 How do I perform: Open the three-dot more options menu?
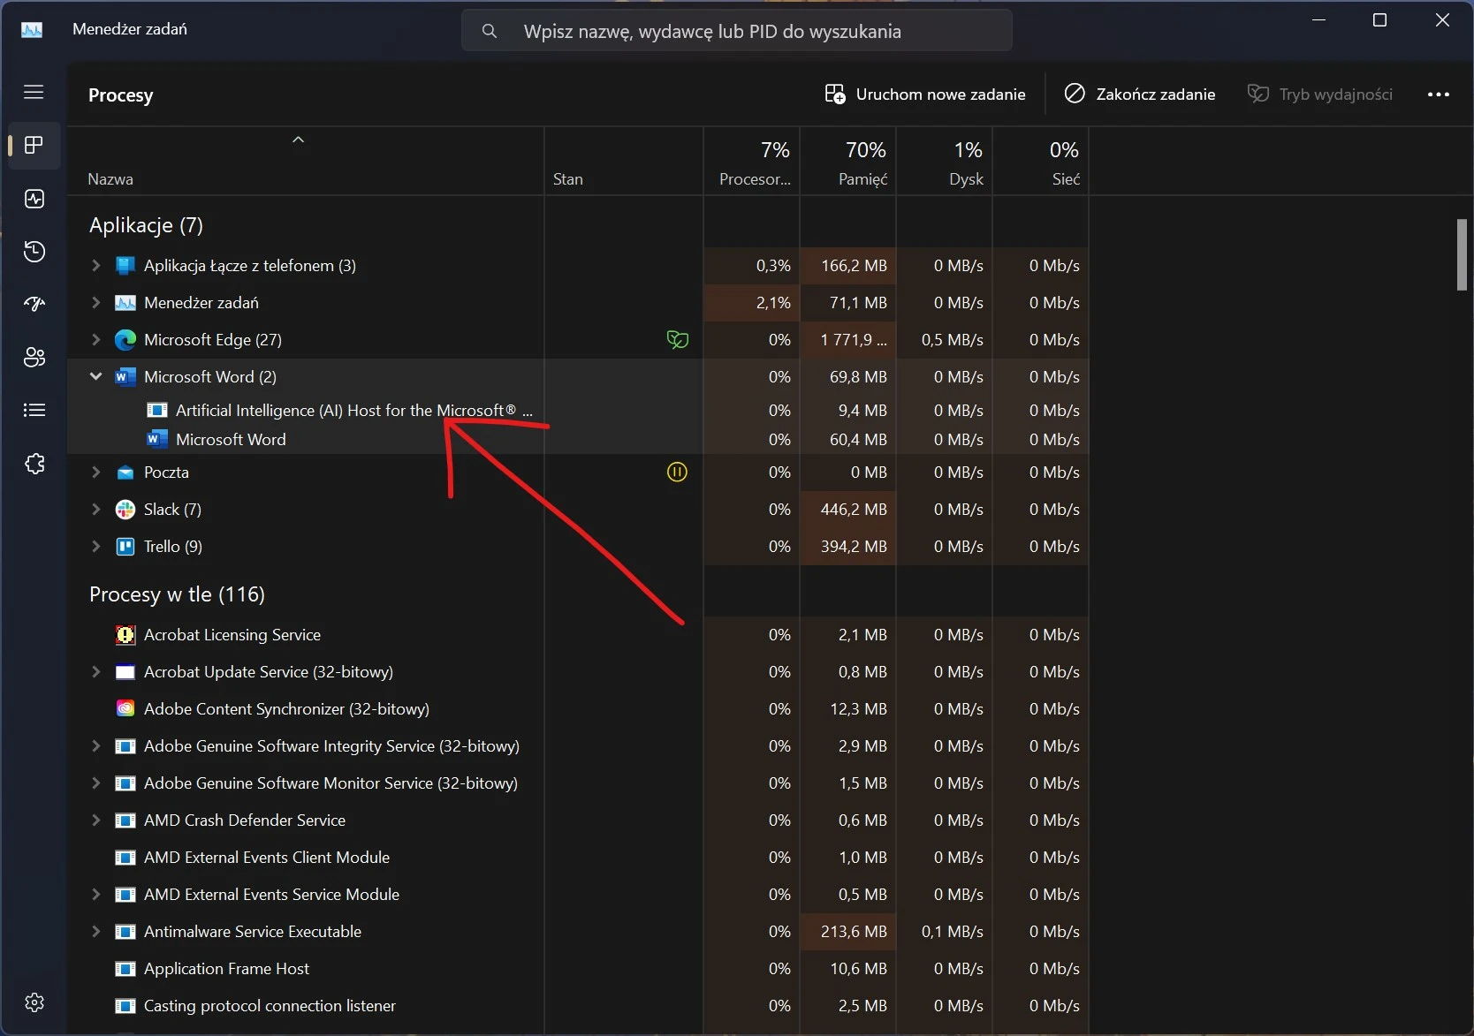coord(1439,95)
